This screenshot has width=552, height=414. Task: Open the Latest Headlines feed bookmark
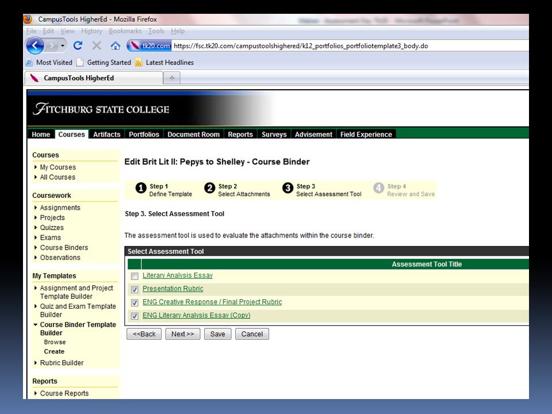pyautogui.click(x=164, y=62)
